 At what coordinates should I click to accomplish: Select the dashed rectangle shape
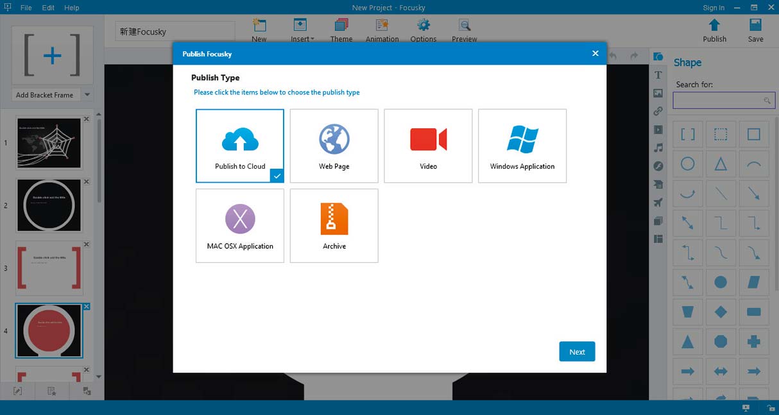click(x=721, y=135)
